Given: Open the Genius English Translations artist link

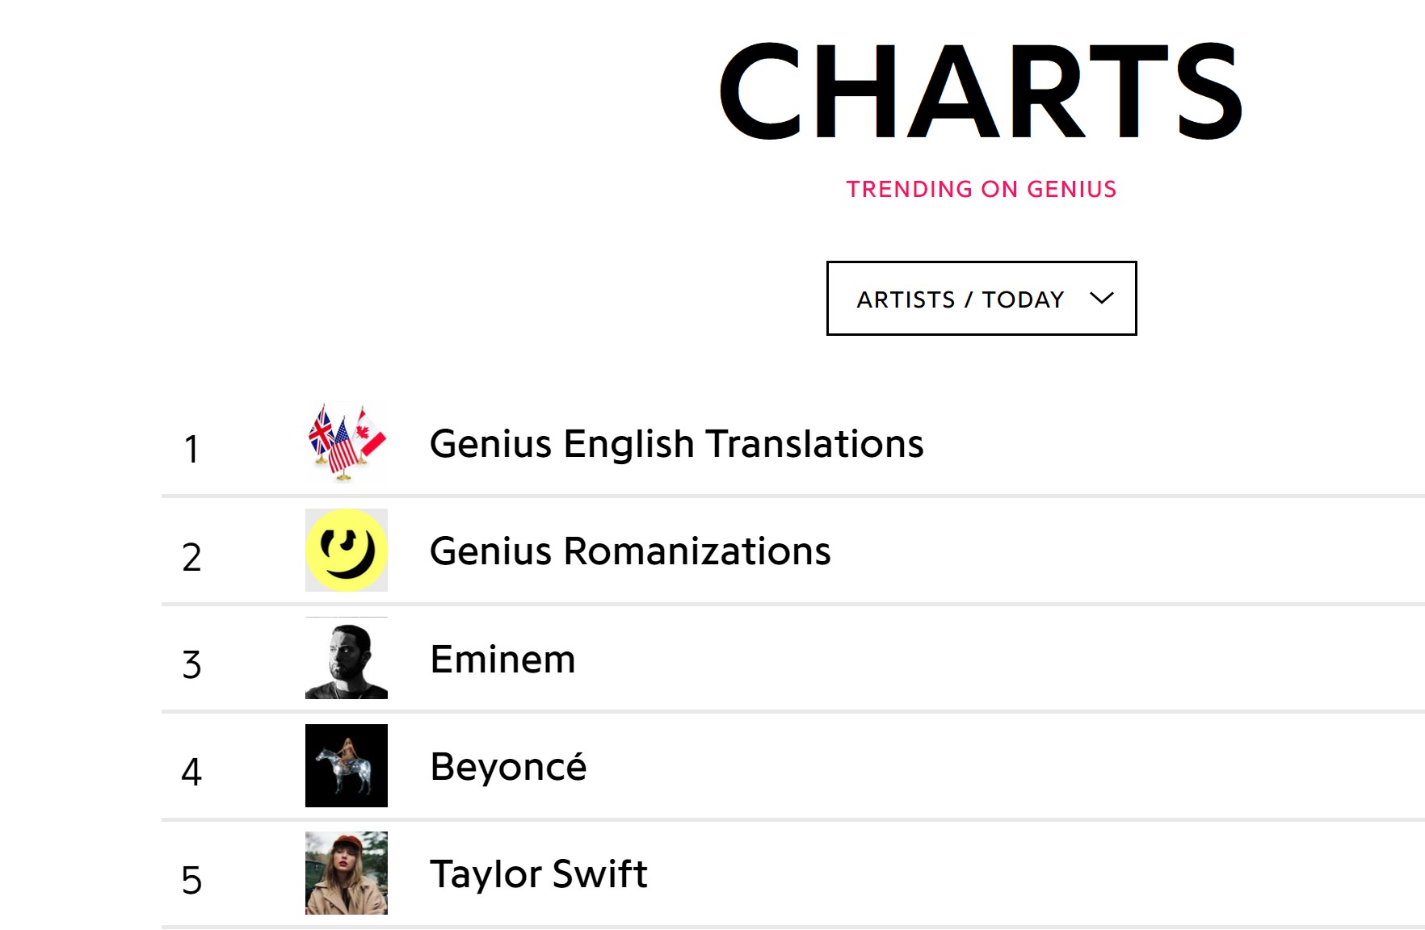Looking at the screenshot, I should 676,444.
